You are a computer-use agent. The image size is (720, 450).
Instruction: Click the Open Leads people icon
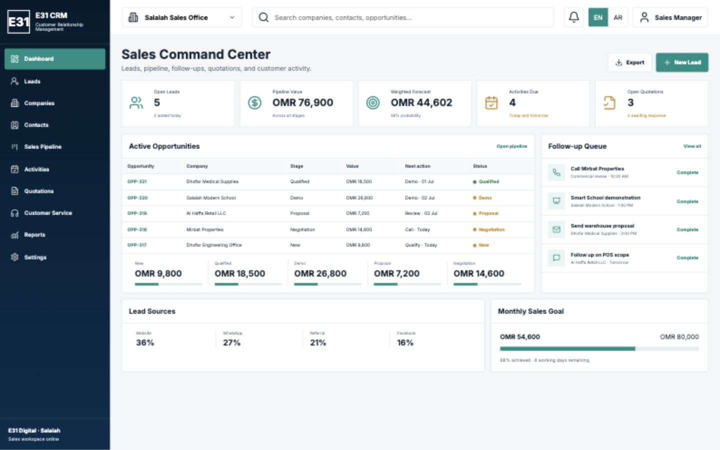click(x=136, y=103)
